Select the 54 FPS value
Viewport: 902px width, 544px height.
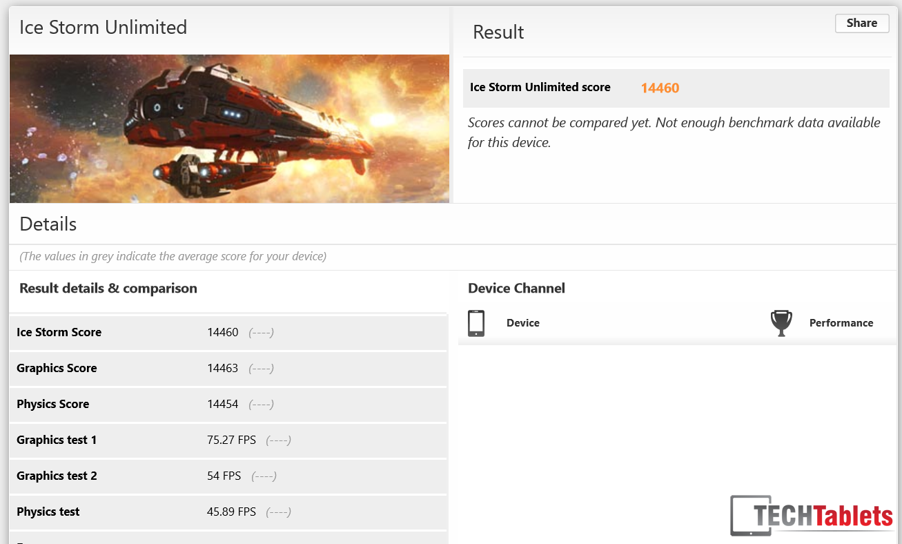coord(224,476)
